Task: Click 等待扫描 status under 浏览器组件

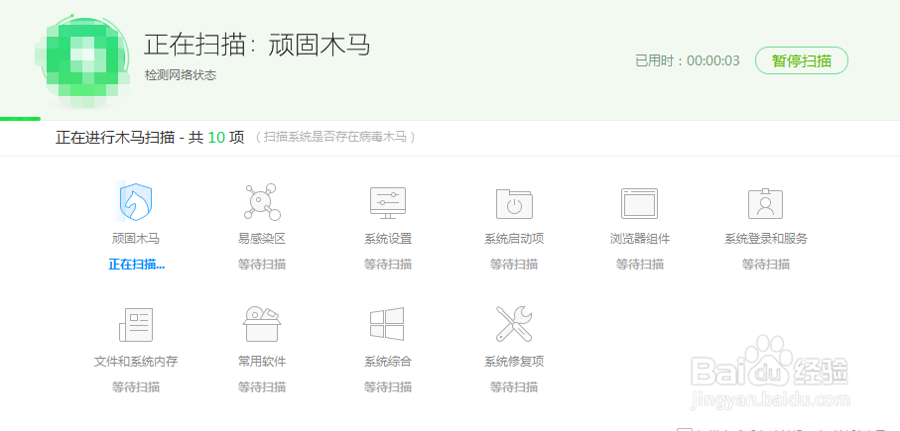Action: tap(640, 265)
